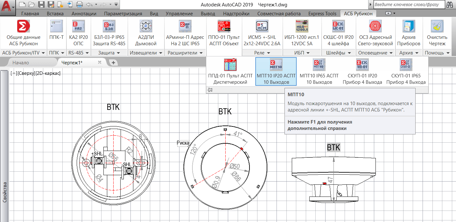Viewport: 456px width, 222px height.
Task: Switch to the Вставка ribbon tab
Action: (55, 13)
